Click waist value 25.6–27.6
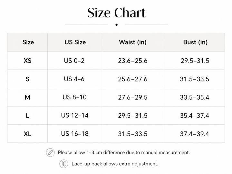 (x=133, y=79)
